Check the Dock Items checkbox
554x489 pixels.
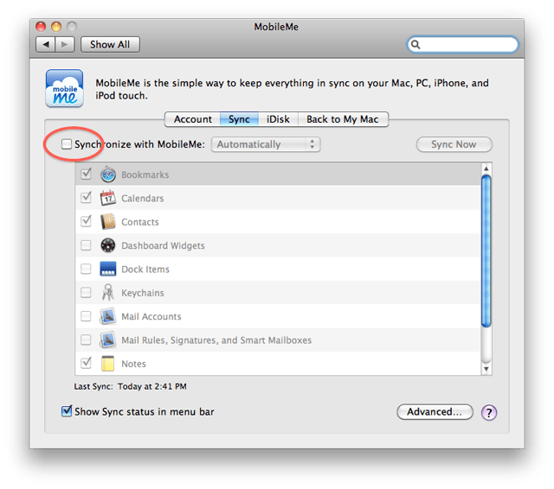86,269
